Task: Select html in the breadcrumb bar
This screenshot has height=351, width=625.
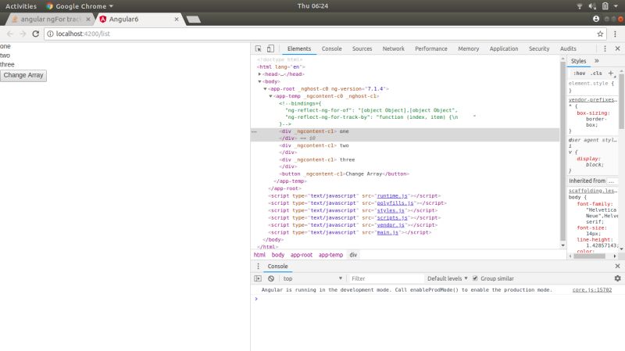Action: click(x=259, y=255)
